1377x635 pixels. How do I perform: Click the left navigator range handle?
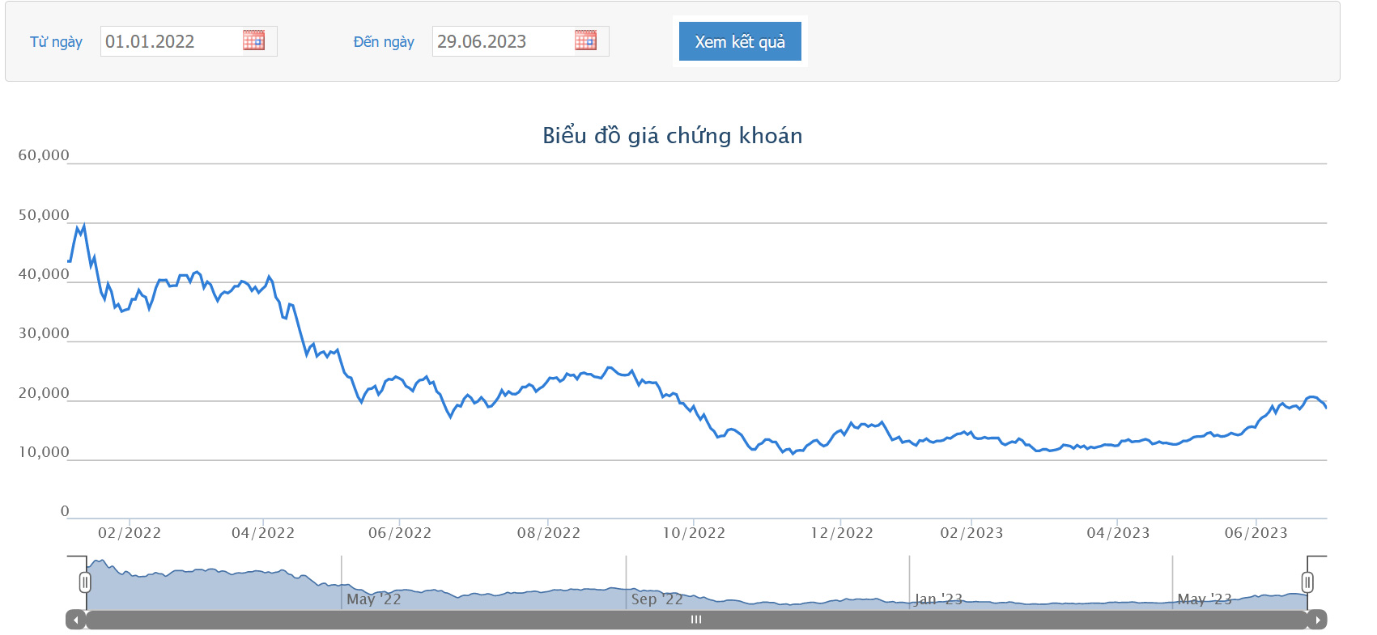pos(85,582)
